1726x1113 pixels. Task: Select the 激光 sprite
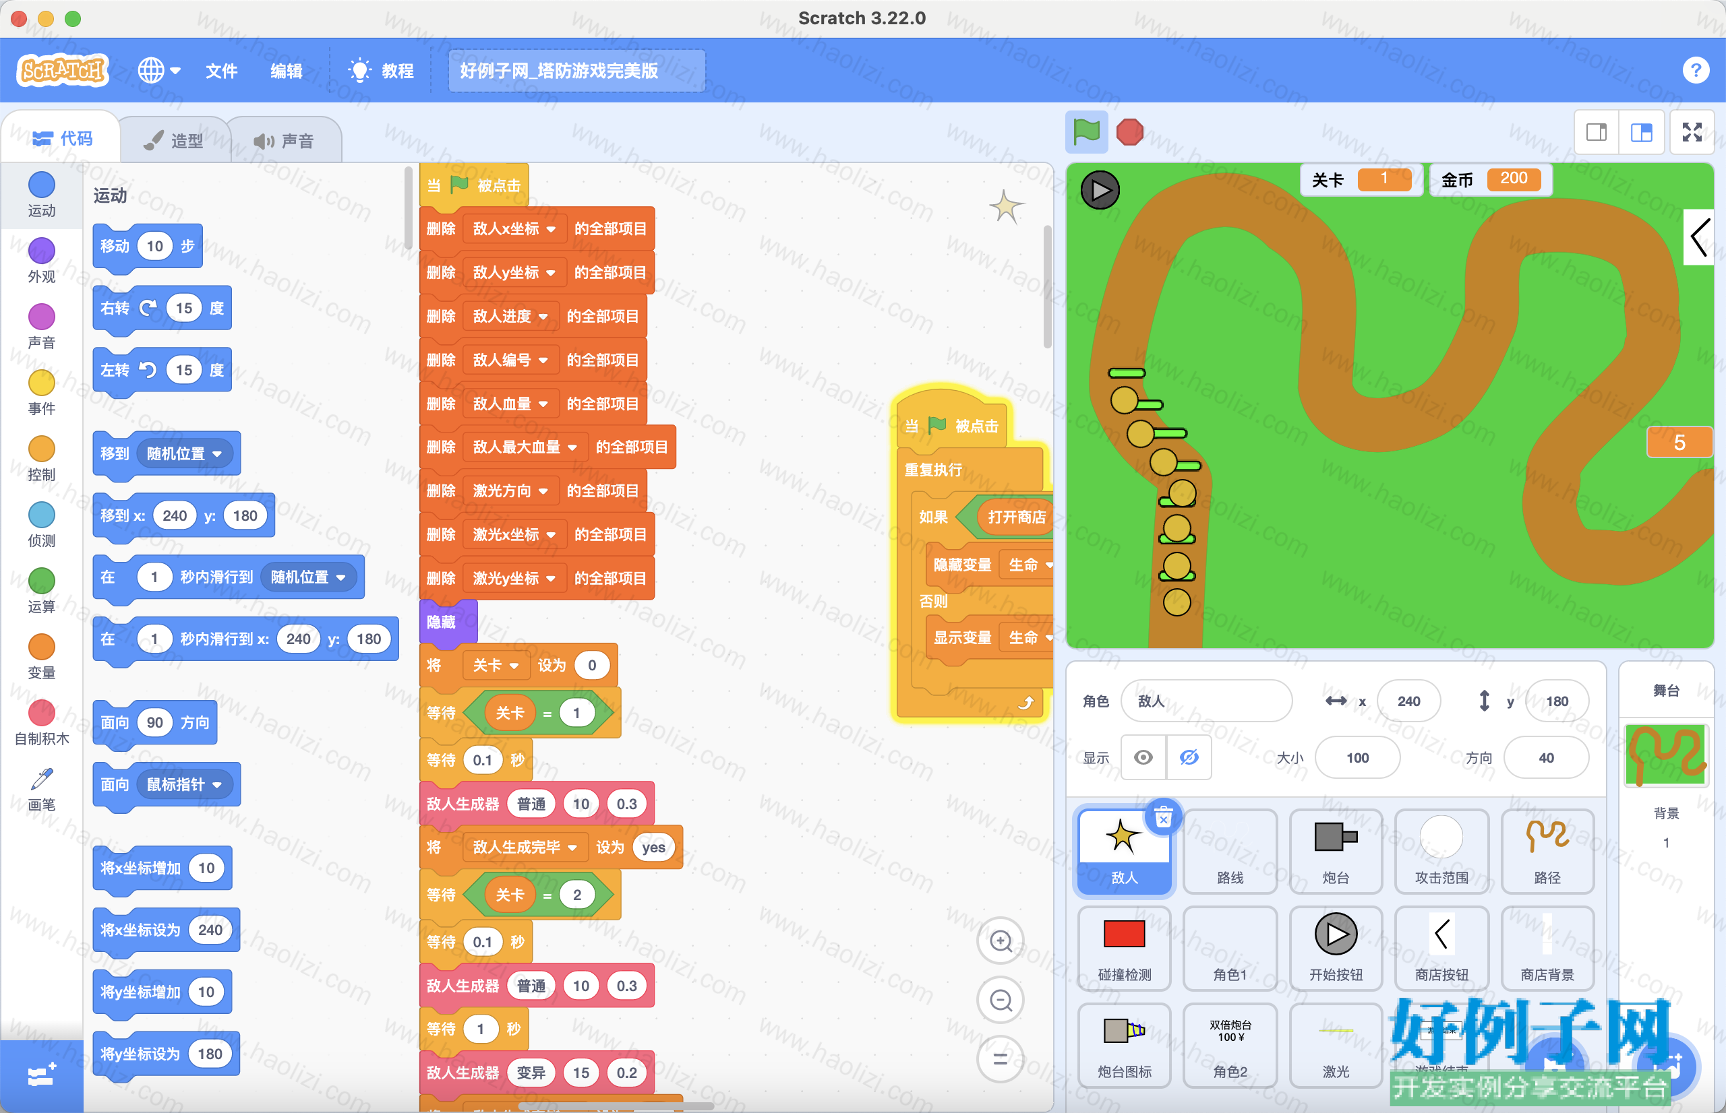pyautogui.click(x=1335, y=1045)
